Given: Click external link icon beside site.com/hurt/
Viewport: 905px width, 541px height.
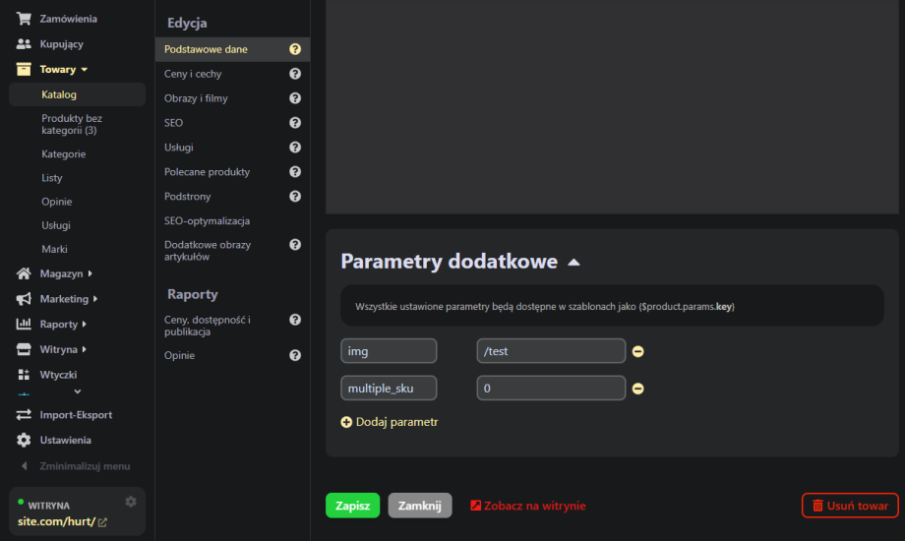Looking at the screenshot, I should pyautogui.click(x=102, y=522).
